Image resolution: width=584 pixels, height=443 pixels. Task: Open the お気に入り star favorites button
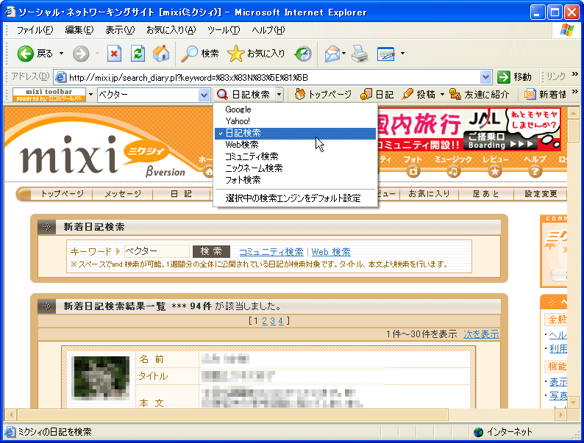click(x=256, y=54)
